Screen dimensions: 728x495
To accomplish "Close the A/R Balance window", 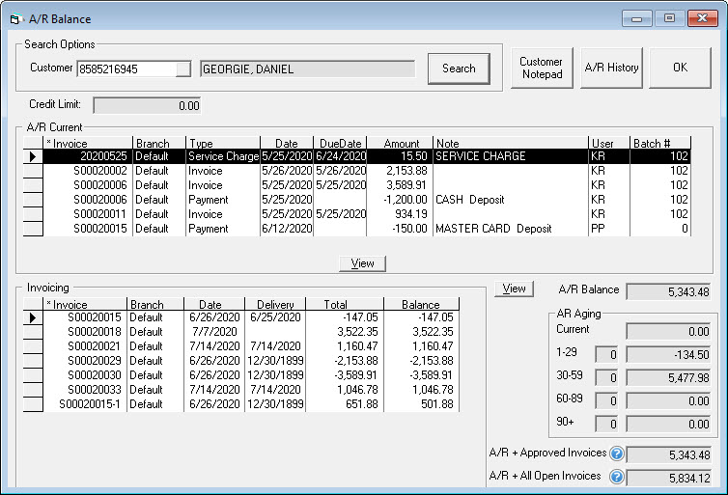I will pos(703,18).
